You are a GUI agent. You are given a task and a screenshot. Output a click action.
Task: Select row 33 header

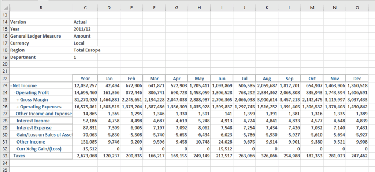click(5, 156)
